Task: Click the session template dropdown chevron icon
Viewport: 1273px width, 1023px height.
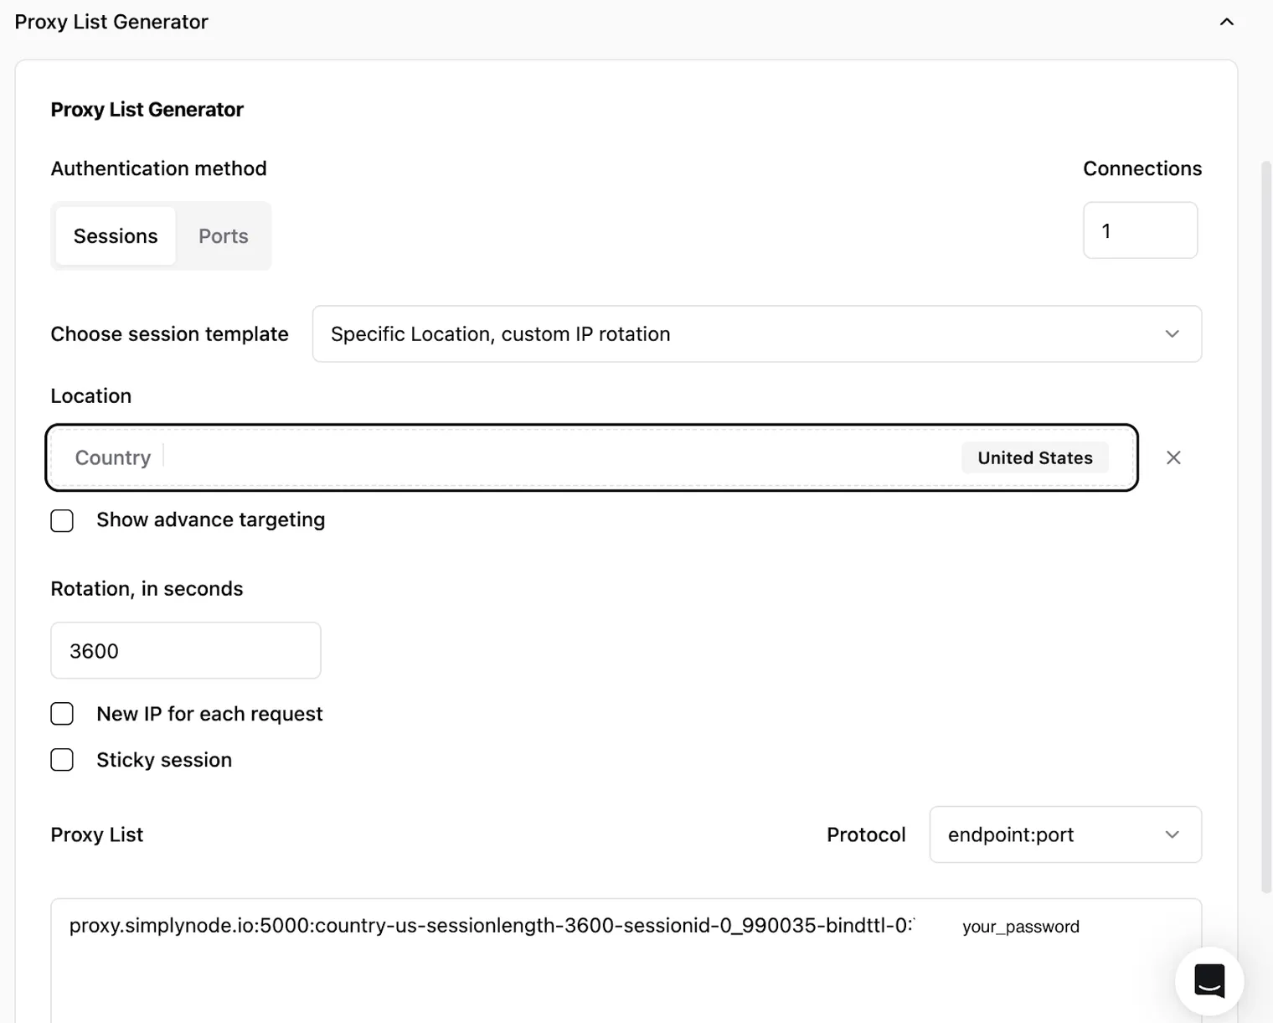Action: (x=1172, y=334)
